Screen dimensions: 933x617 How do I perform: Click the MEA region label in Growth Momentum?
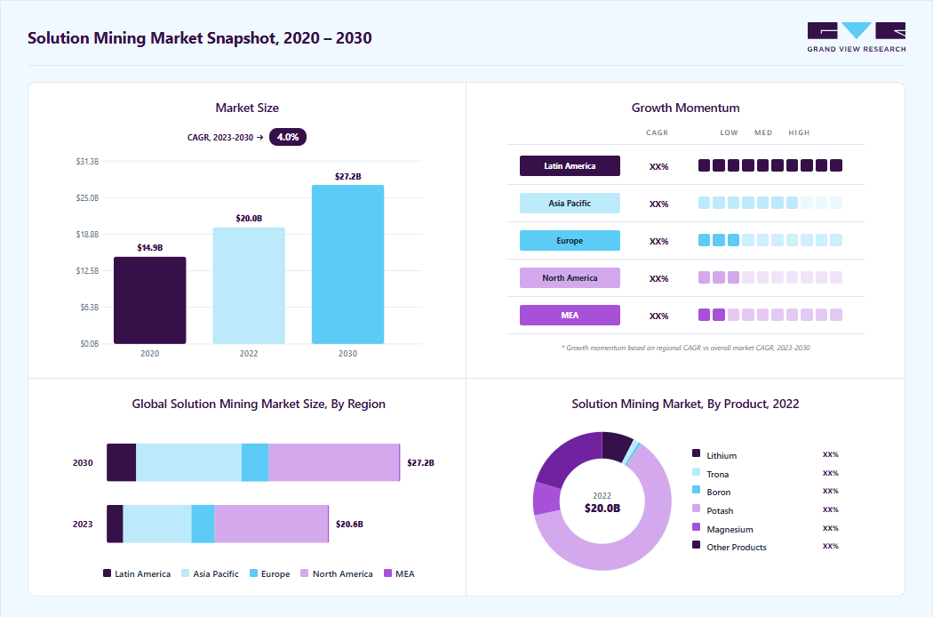pos(570,315)
